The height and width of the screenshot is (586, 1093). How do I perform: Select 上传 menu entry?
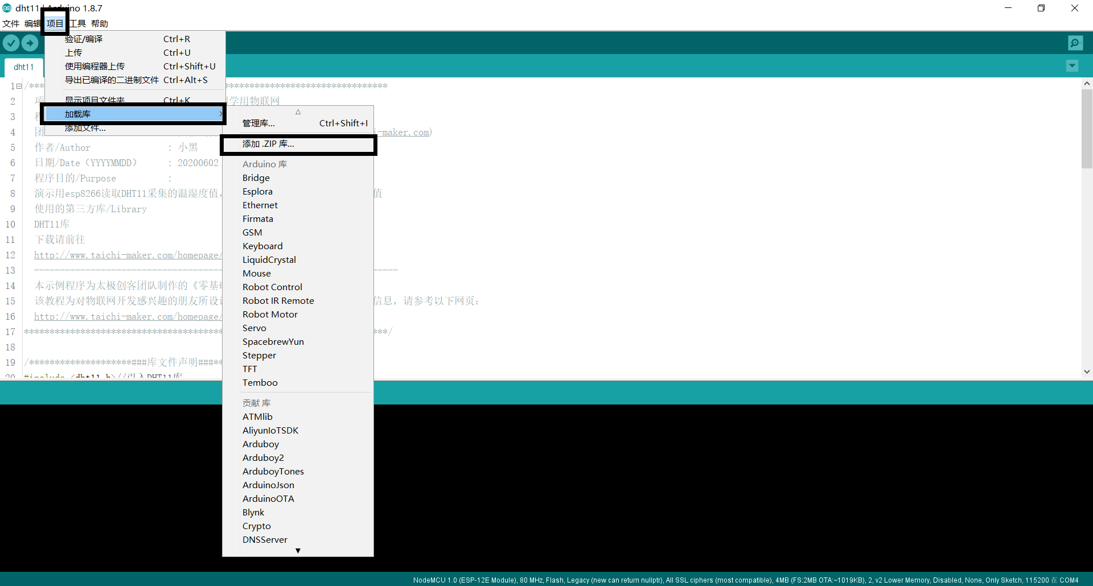(x=135, y=52)
